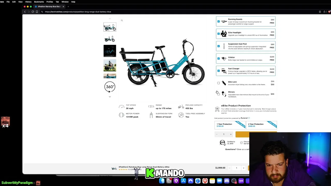This screenshot has width=331, height=186.
Task: Select the dark background bike thumbnail
Action: pyautogui.click(x=110, y=51)
